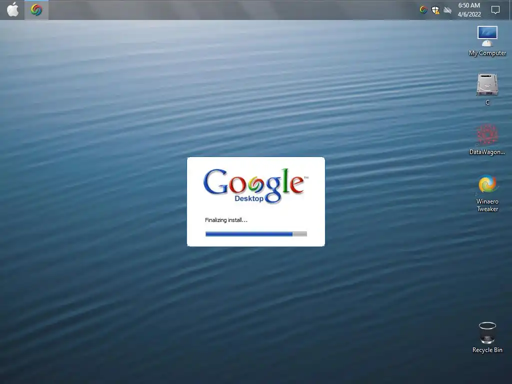Click the Finalizing install status text
Image resolution: width=512 pixels, height=384 pixels.
[x=226, y=220]
